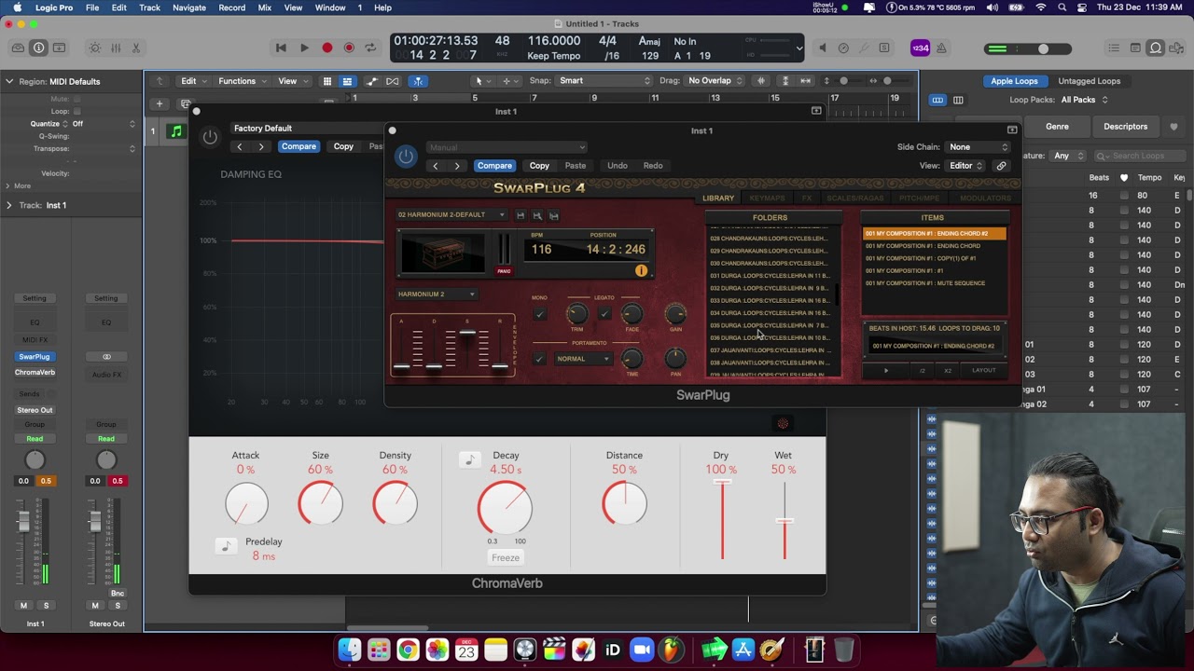Screen dimensions: 1194x671
Task: Click the X2 button in SwarPlug
Action: point(948,371)
